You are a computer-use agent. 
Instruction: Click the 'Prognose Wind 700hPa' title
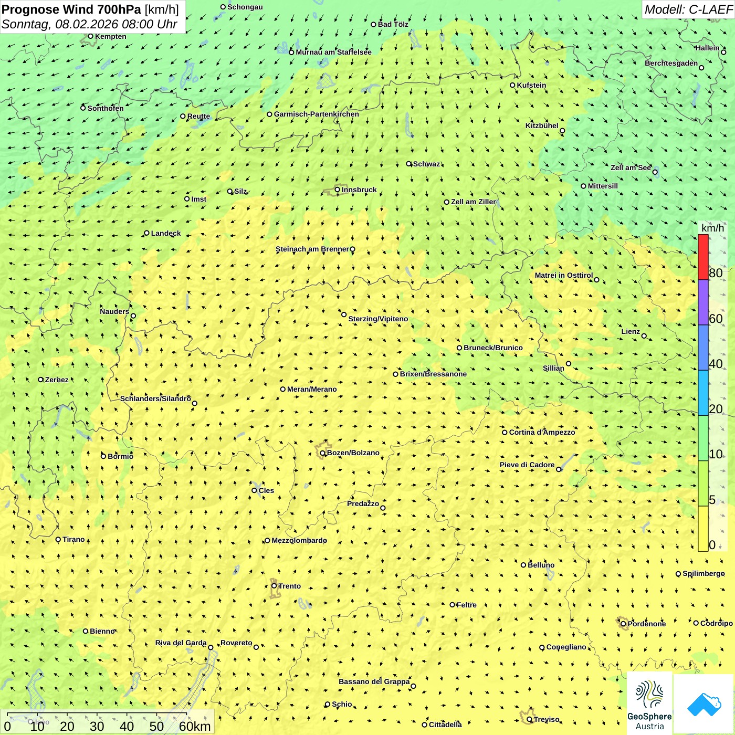[71, 9]
